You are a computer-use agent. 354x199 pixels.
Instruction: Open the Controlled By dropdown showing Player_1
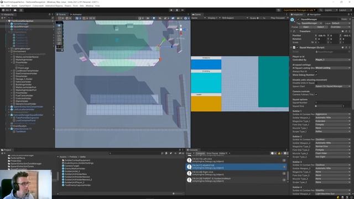(x=333, y=60)
